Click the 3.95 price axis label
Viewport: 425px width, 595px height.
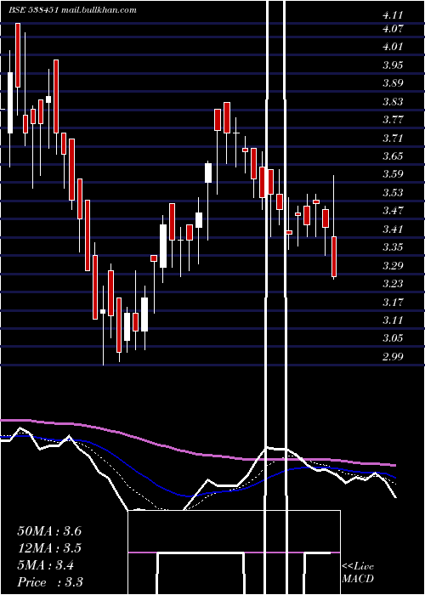(x=393, y=65)
